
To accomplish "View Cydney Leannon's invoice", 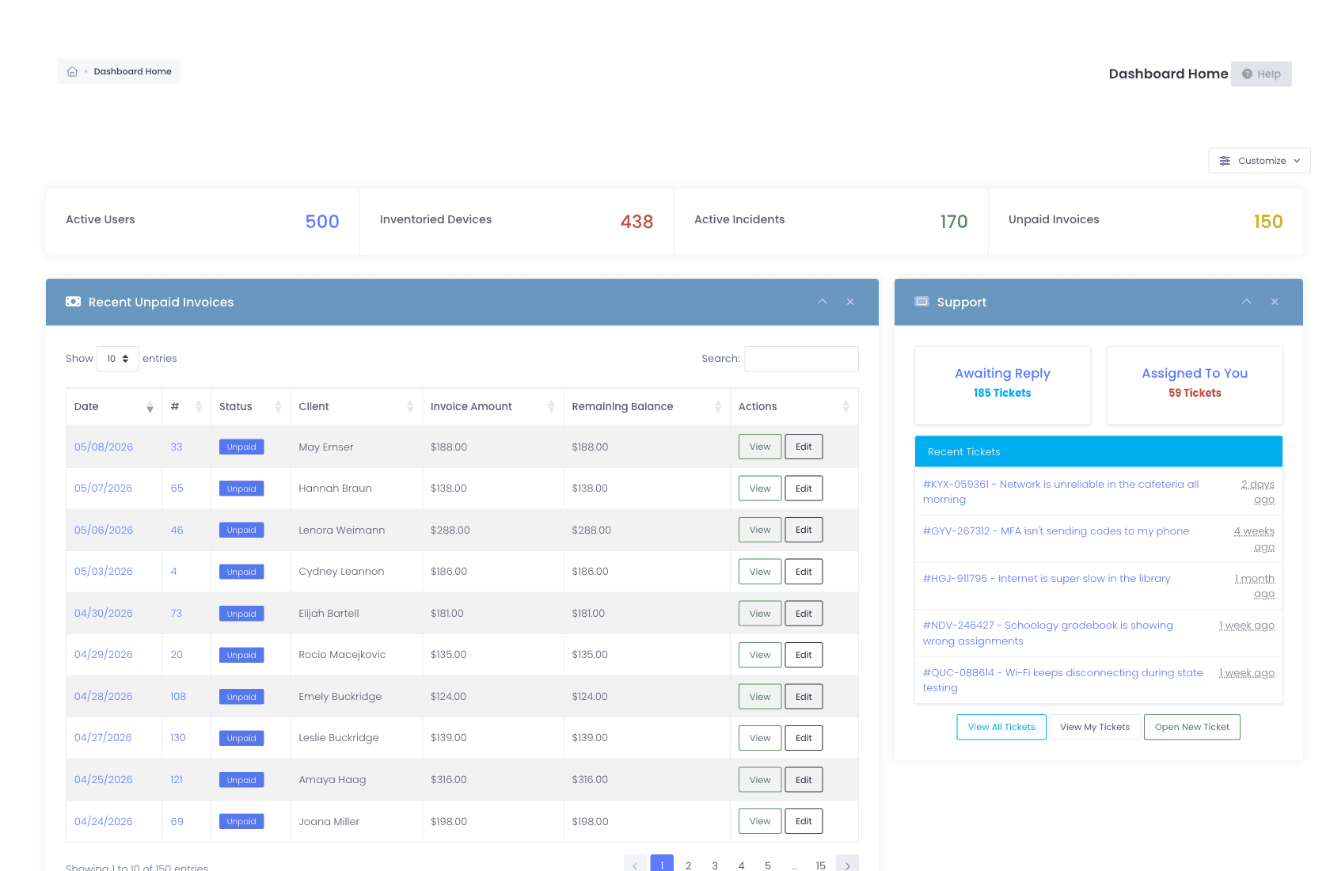I will coord(760,572).
